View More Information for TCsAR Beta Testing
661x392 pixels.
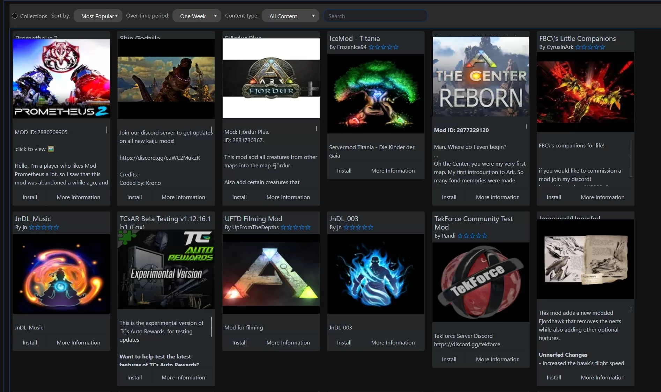coord(183,377)
